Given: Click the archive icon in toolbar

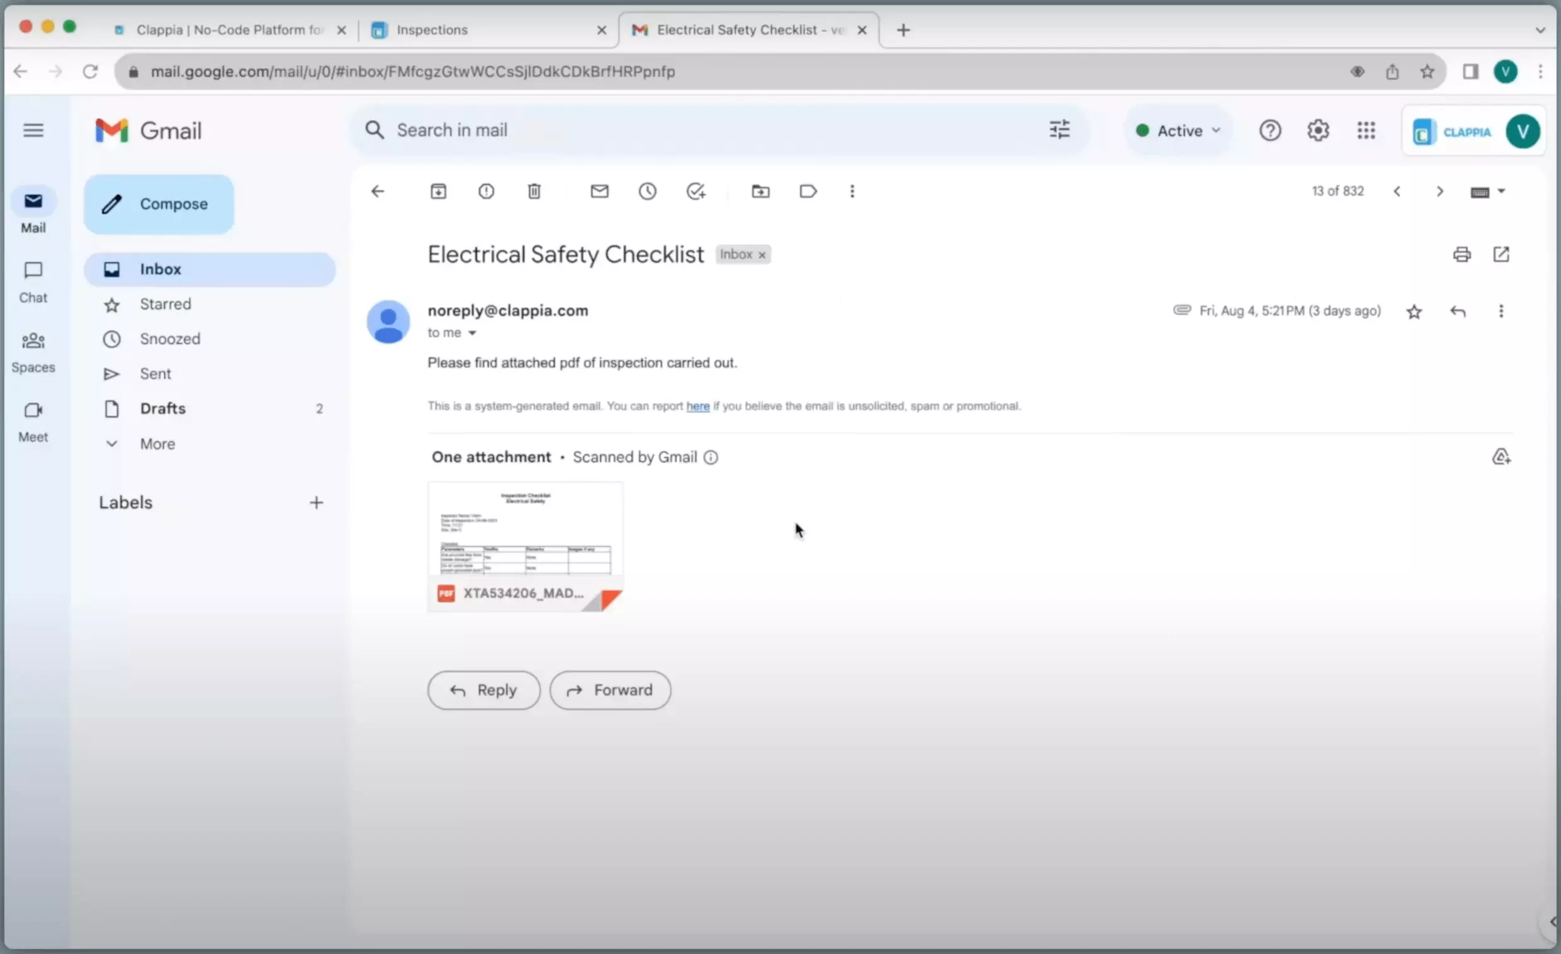Looking at the screenshot, I should tap(438, 191).
